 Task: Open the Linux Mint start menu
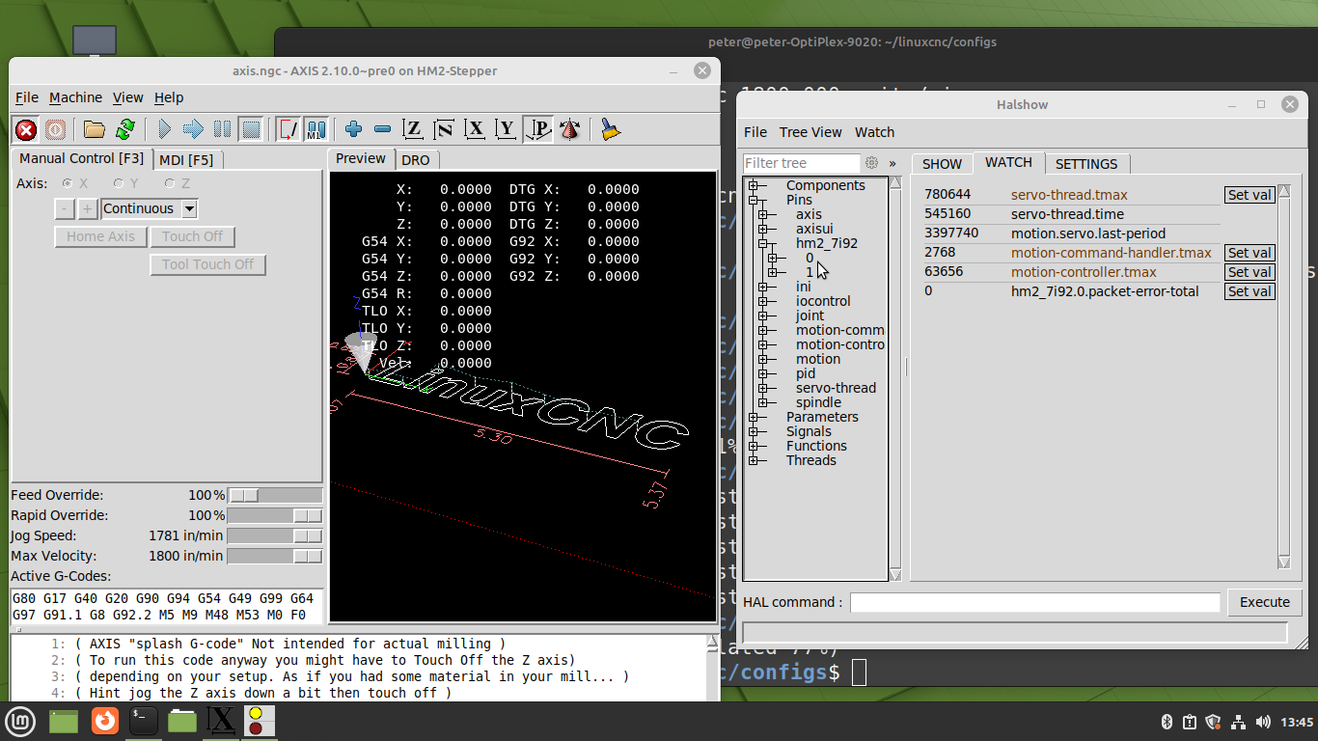point(20,721)
